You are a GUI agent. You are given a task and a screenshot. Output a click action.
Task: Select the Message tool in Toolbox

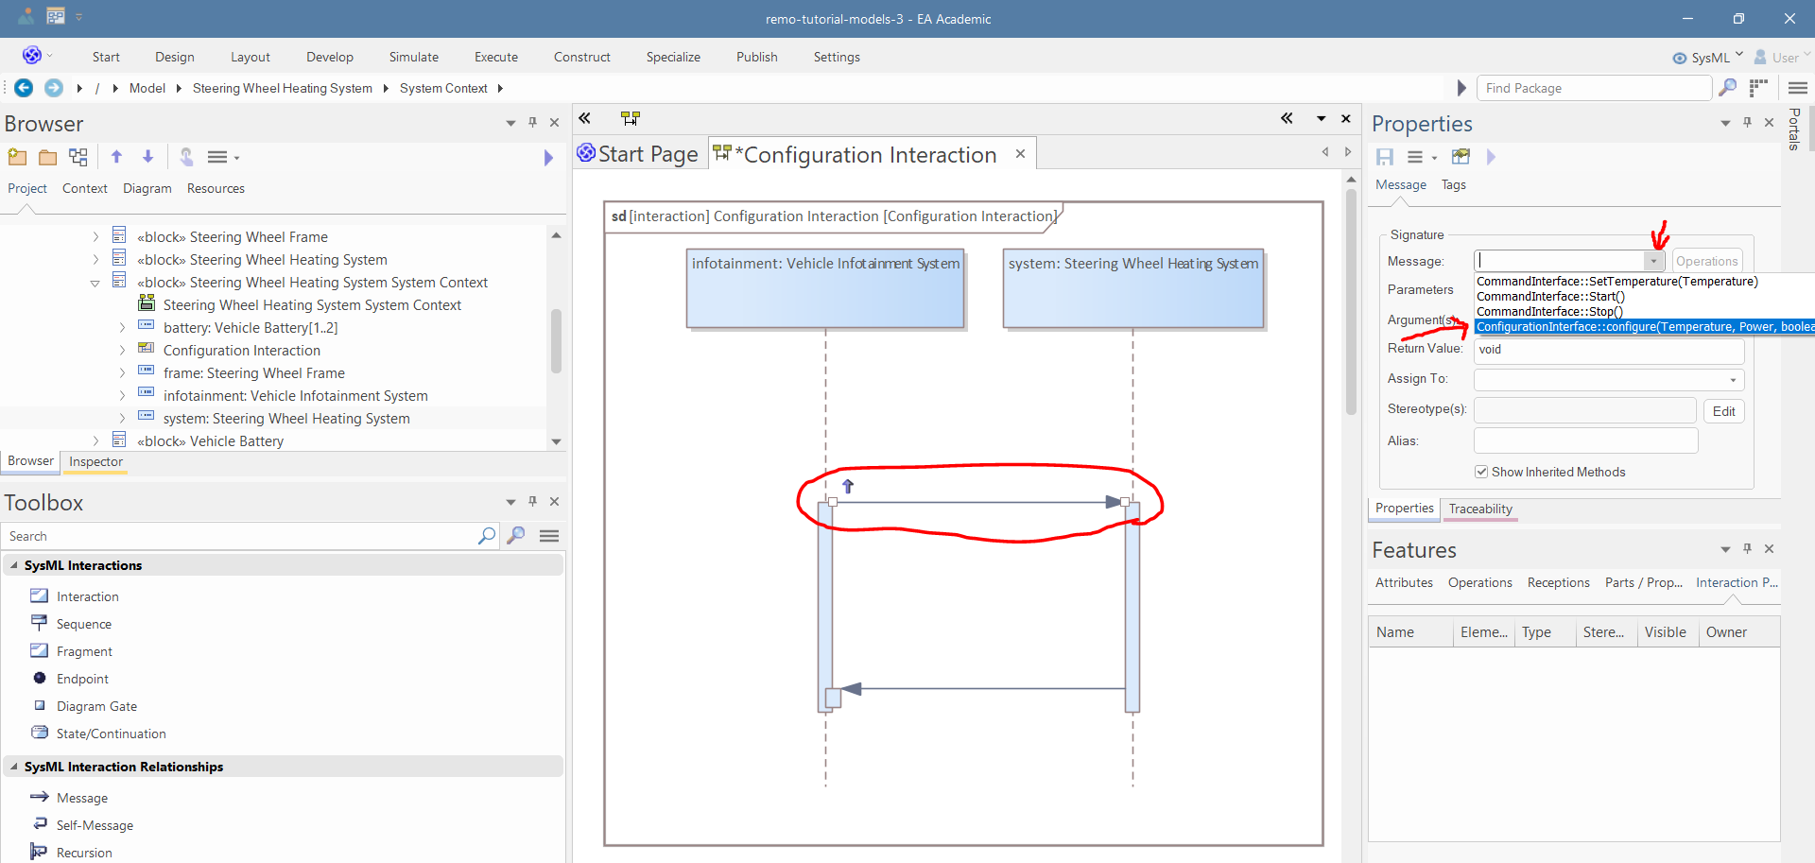coord(81,798)
